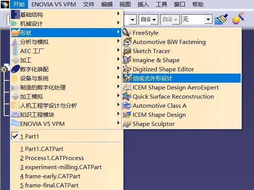Open Sketch Tracer via its icon
This screenshot has height=190, width=254.
click(x=127, y=51)
